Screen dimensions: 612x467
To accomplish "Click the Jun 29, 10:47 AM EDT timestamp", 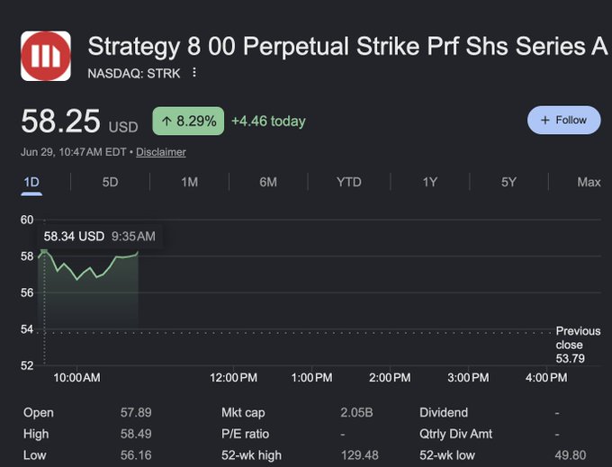I will click(74, 152).
